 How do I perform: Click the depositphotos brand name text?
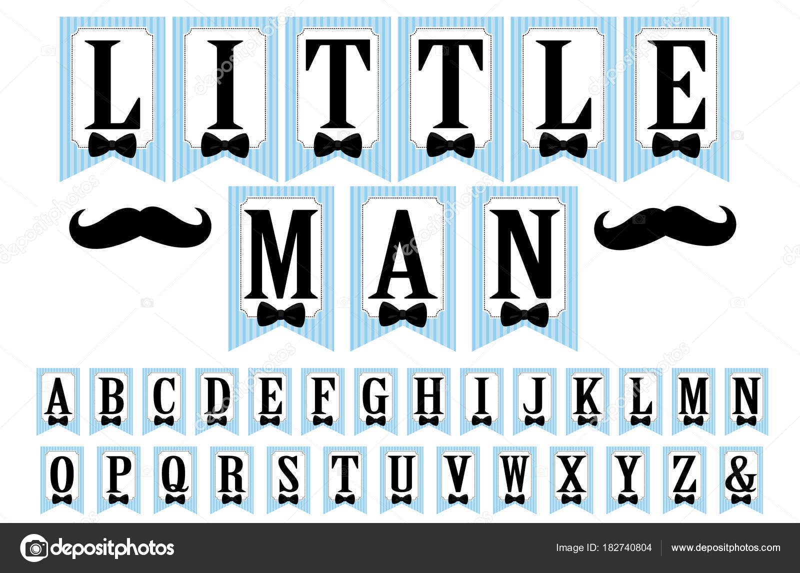pos(113,548)
